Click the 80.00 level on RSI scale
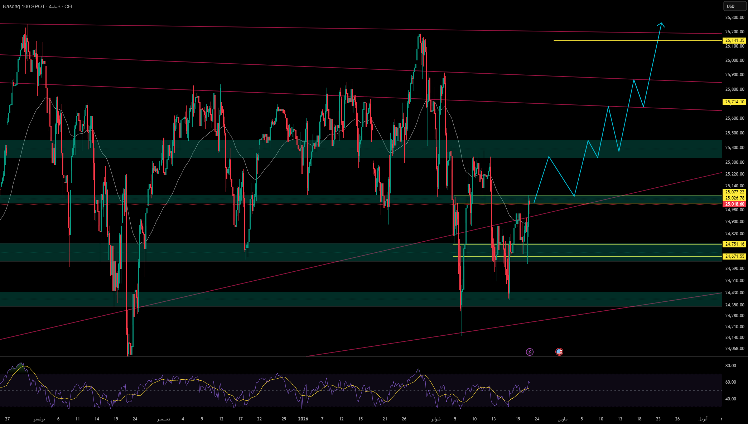Image resolution: width=748 pixels, height=424 pixels. [730, 365]
